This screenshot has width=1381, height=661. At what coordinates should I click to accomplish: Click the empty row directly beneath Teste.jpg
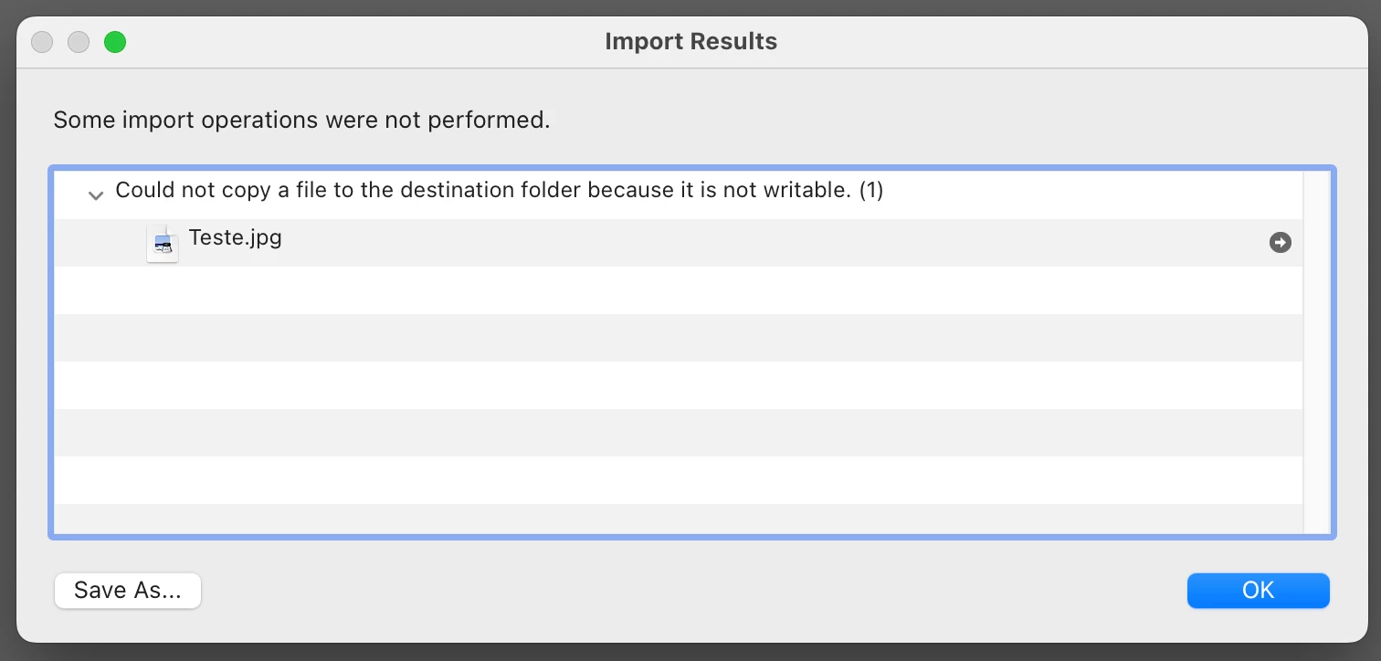click(x=679, y=290)
